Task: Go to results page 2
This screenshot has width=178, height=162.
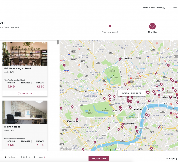Action: [x=24, y=157]
